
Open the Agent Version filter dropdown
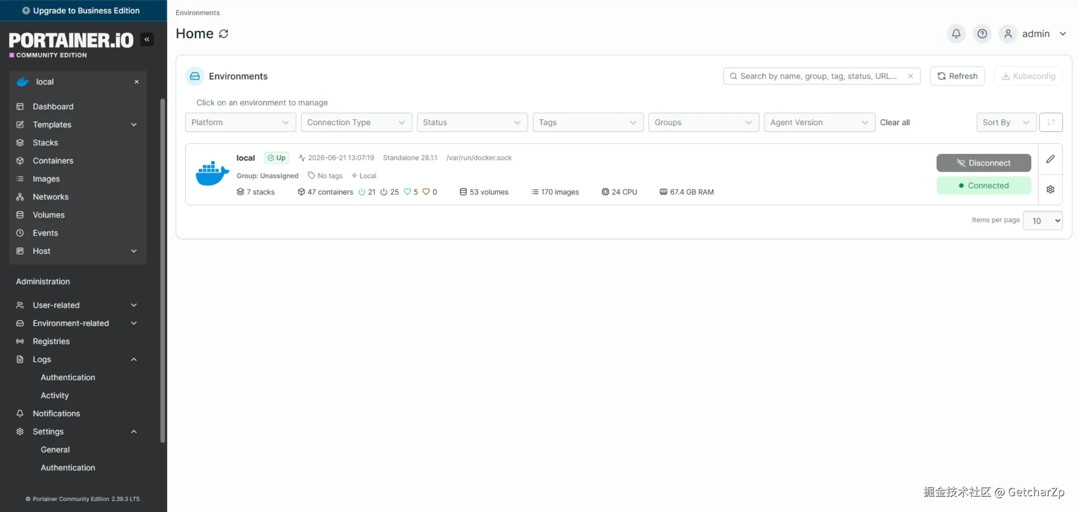819,122
